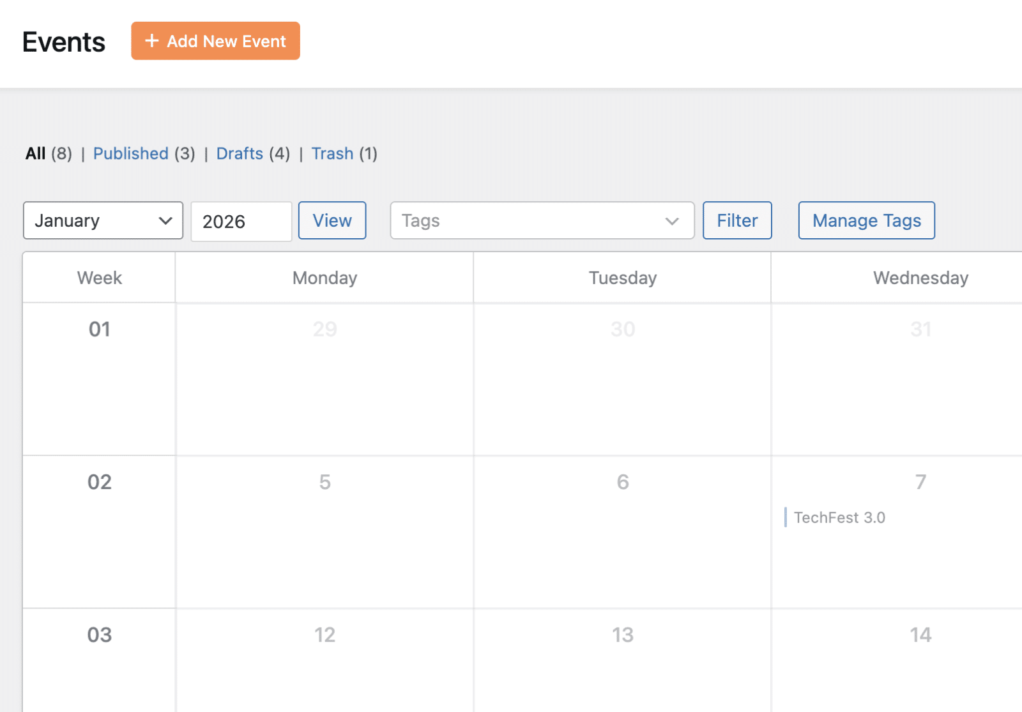Screen dimensions: 1022x712
Task: Open the January month dropdown
Action: 103,221
